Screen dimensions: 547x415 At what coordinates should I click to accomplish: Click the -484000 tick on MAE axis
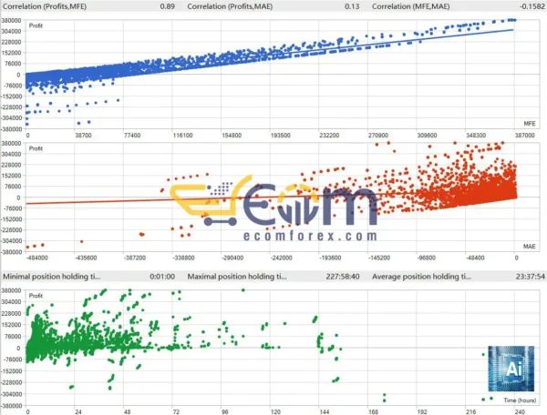[37, 258]
